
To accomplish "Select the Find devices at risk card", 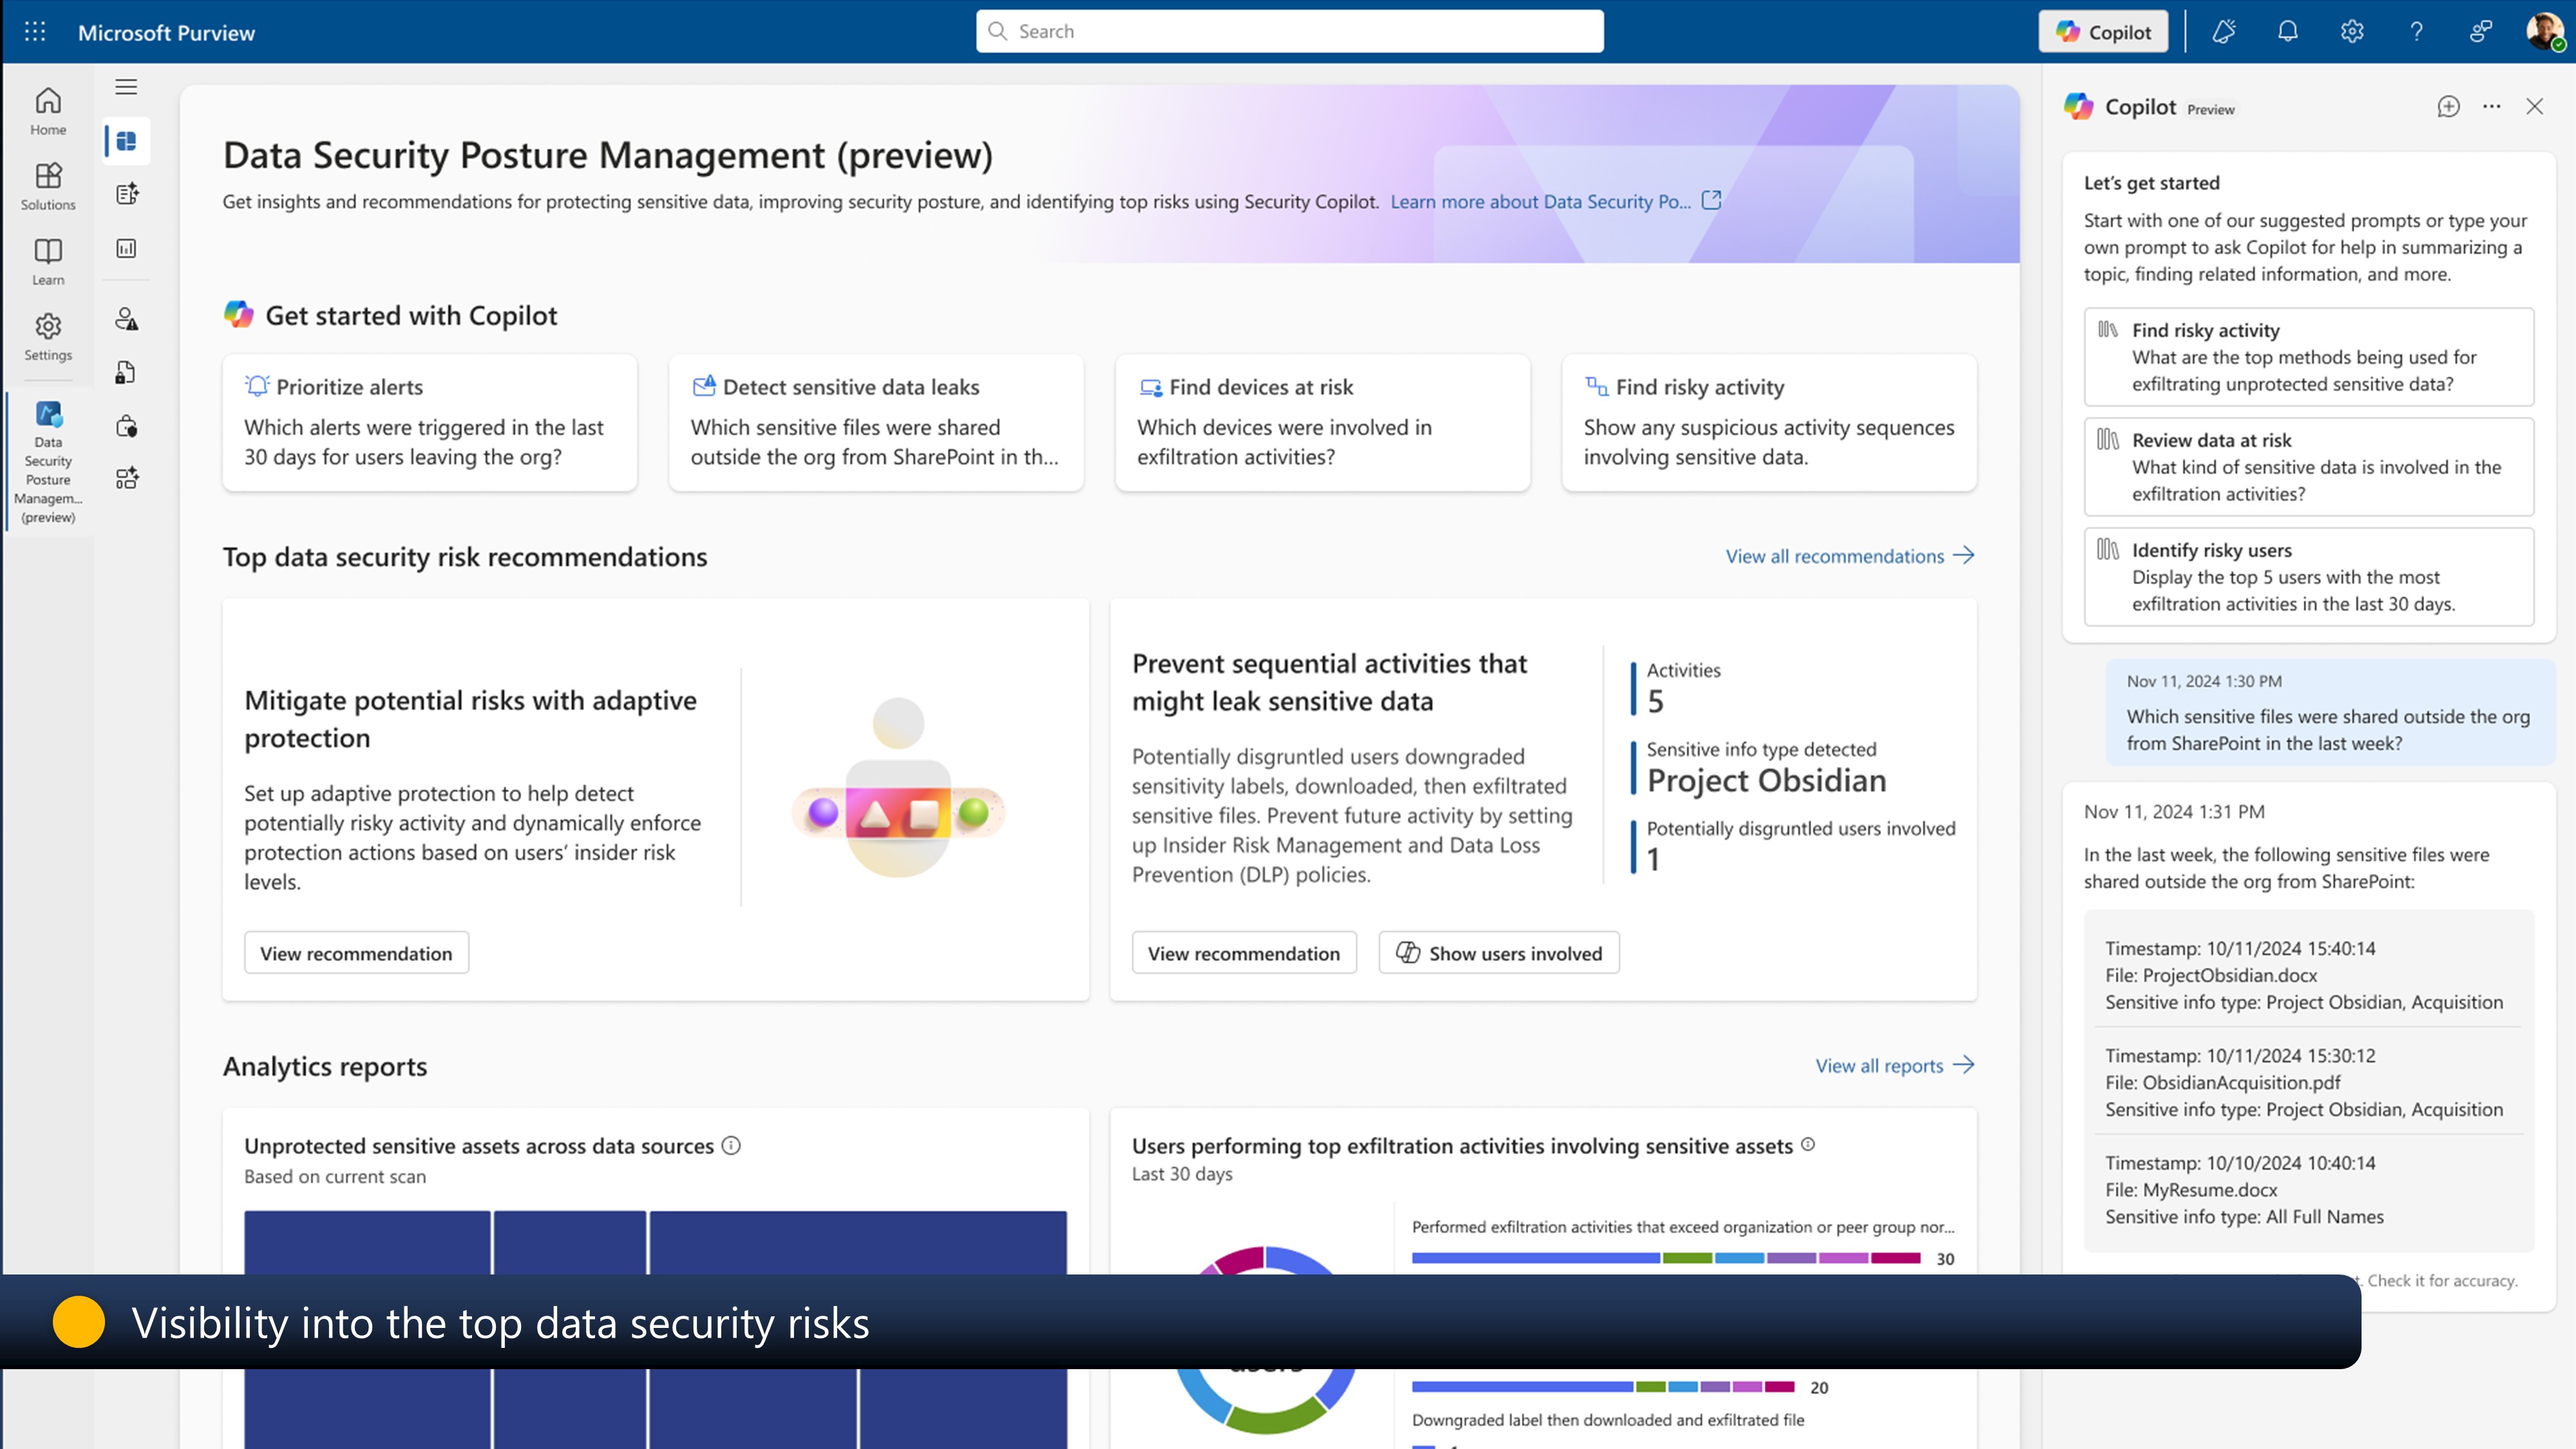I will (x=1322, y=422).
